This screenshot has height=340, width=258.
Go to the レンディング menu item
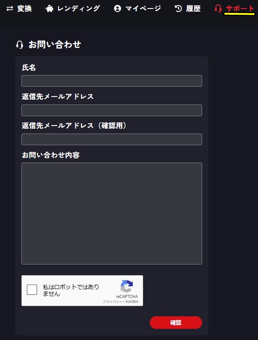point(79,8)
